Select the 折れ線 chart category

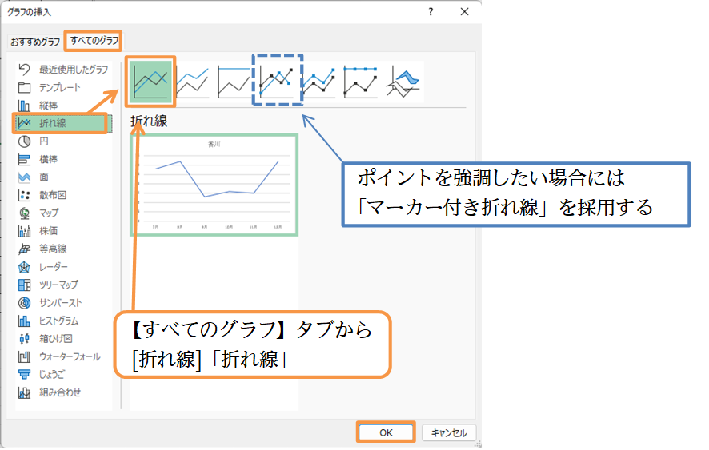point(63,123)
